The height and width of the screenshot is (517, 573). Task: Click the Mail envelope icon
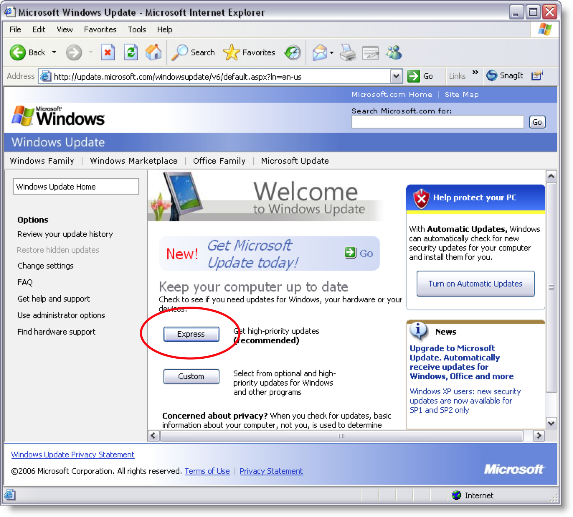[x=319, y=52]
